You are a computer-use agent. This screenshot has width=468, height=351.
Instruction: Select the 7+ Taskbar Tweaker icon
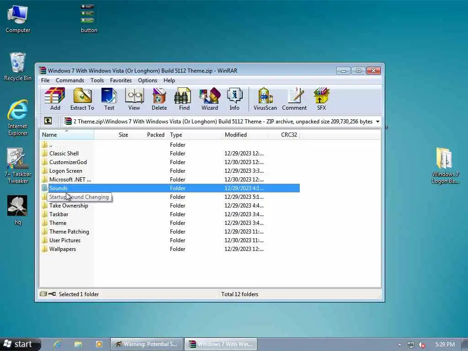(18, 166)
